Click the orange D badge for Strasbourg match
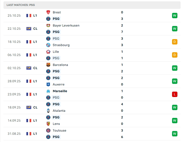Screen dimensions: 183x142 pyautogui.click(x=175, y=42)
